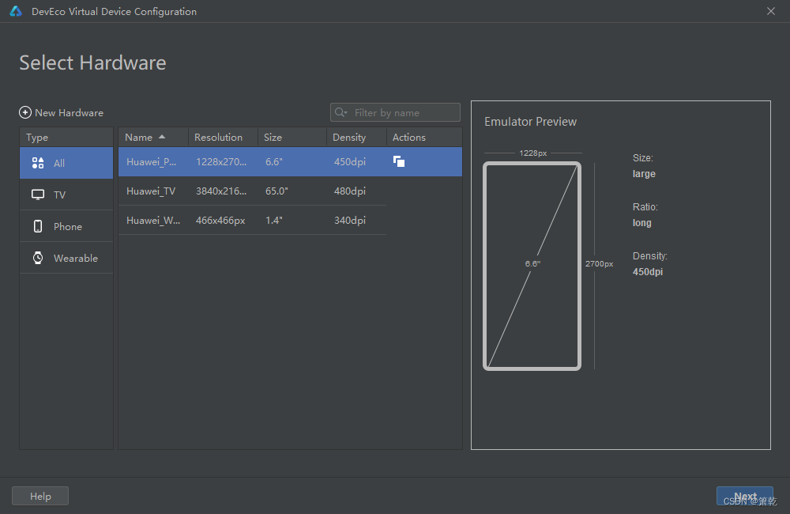This screenshot has width=790, height=514.
Task: Click the 340dpi density cell
Action: (350, 221)
